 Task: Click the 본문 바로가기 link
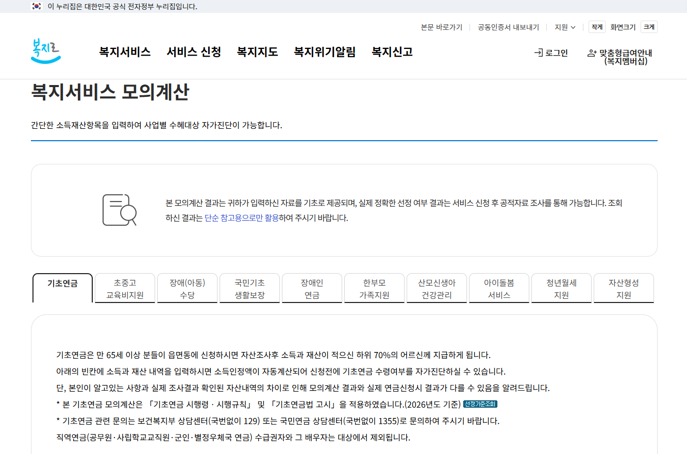click(x=442, y=27)
